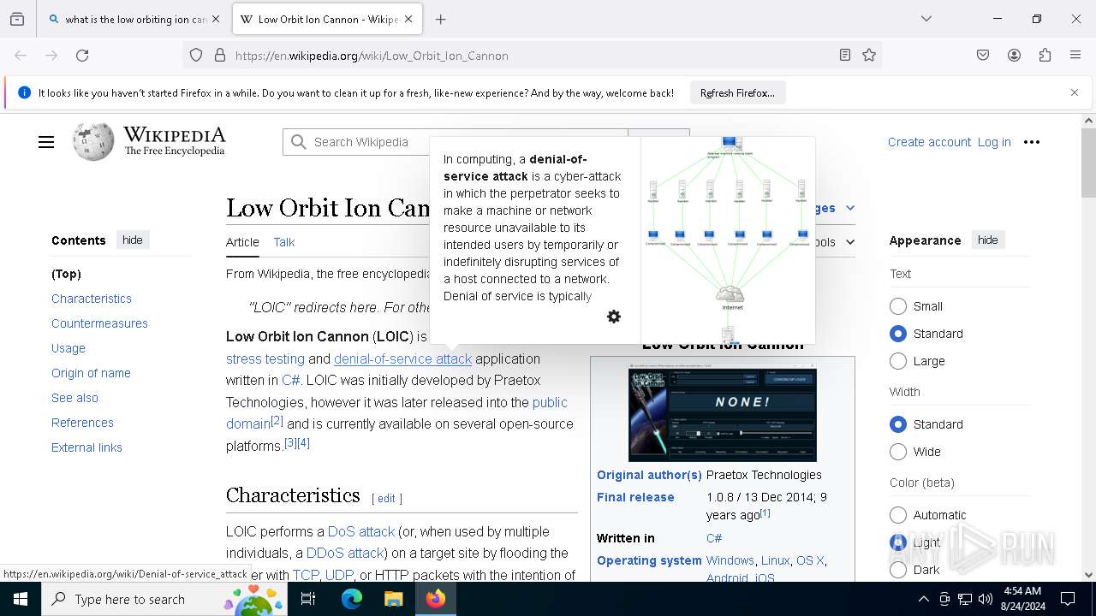Click the Wikipedia globe logo
1096x616 pixels.
(x=93, y=142)
